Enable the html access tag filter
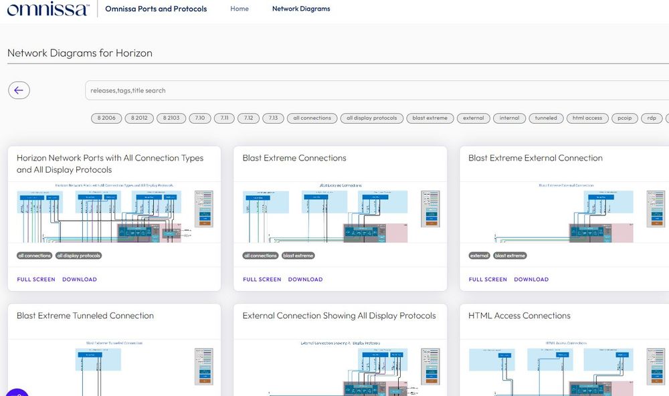The width and height of the screenshot is (669, 396). (587, 118)
